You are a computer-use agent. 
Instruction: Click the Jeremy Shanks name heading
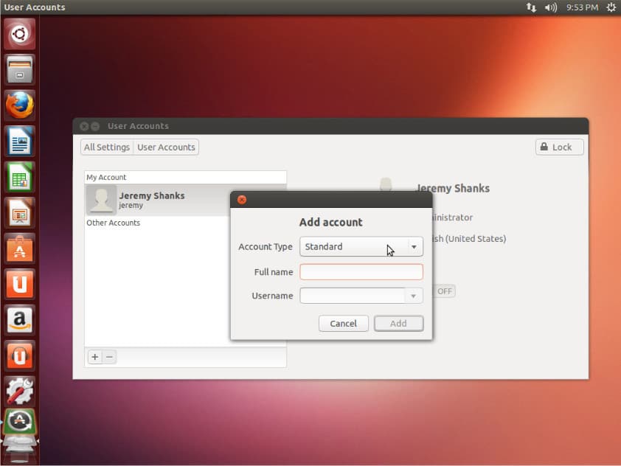point(454,188)
